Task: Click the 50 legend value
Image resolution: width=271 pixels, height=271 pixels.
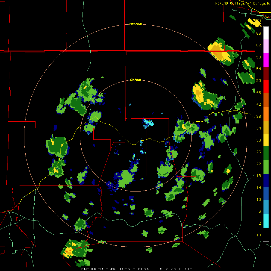Action: click(x=259, y=80)
